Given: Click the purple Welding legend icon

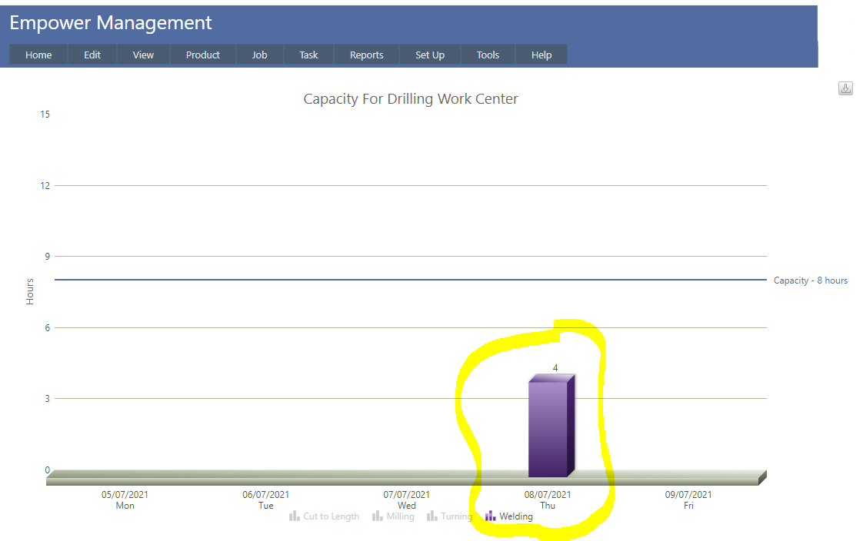Looking at the screenshot, I should coord(490,516).
